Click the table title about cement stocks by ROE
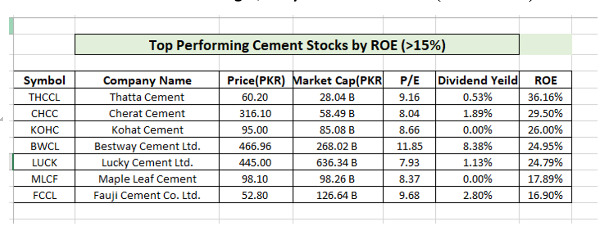This screenshot has width=606, height=236. [297, 46]
